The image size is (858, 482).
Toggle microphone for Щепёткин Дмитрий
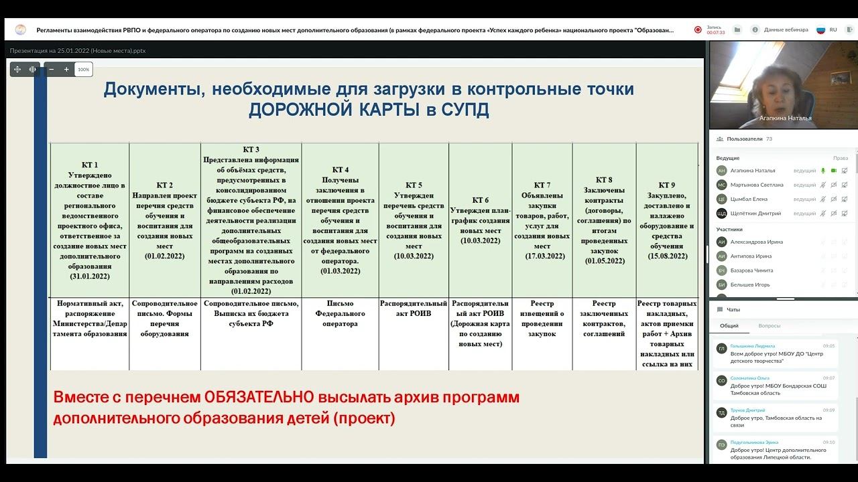[823, 214]
